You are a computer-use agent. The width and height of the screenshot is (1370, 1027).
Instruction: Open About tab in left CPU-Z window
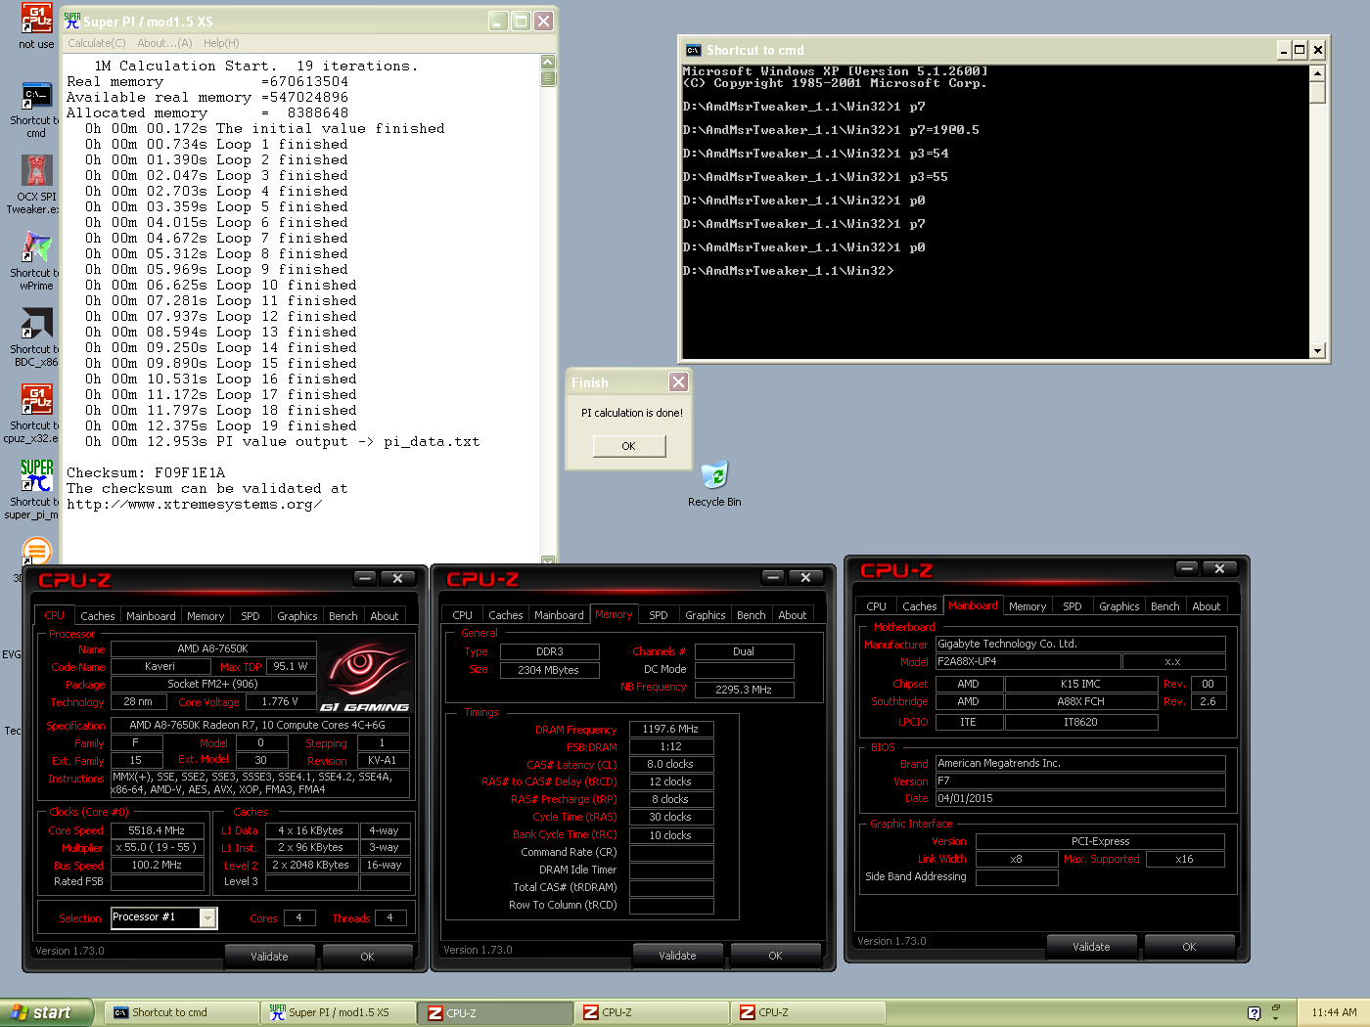(x=385, y=616)
